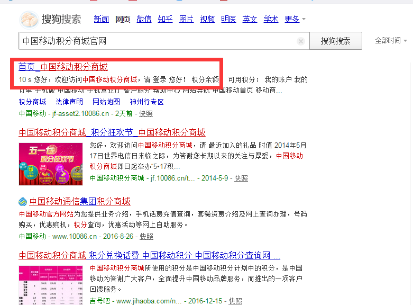Click the page vertical scrollbar
Image resolution: width=413 pixels, height=305 pixels.
pyautogui.click(x=410, y=184)
